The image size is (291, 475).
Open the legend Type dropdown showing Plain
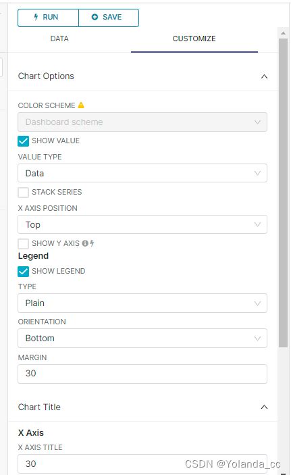pyautogui.click(x=142, y=303)
